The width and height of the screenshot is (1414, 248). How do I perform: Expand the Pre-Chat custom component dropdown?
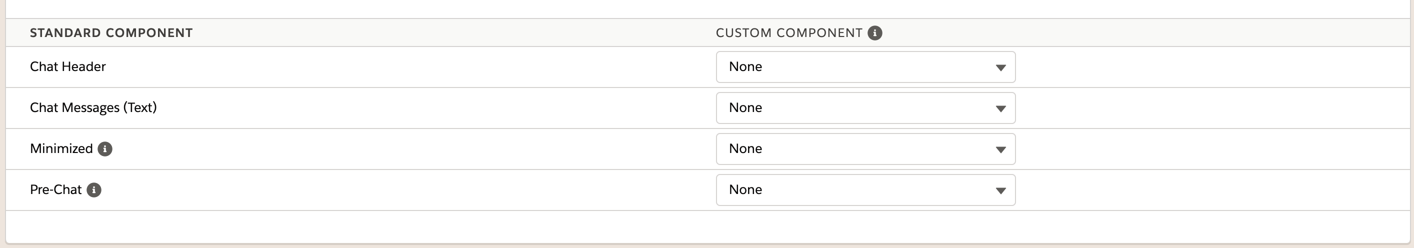coord(865,190)
